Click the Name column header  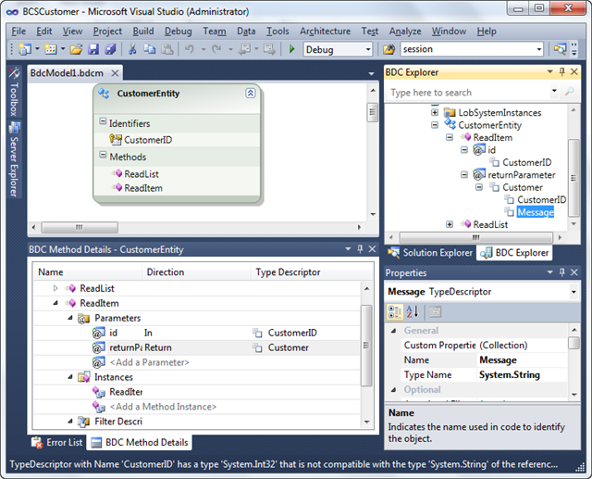click(88, 272)
